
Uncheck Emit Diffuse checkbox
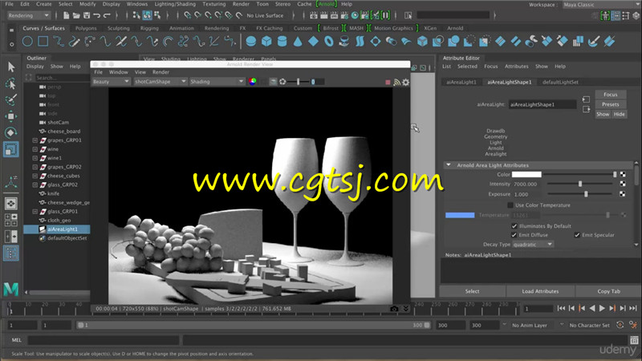click(x=514, y=235)
